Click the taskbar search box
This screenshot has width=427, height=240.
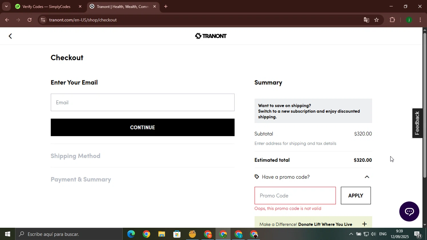[x=69, y=234]
